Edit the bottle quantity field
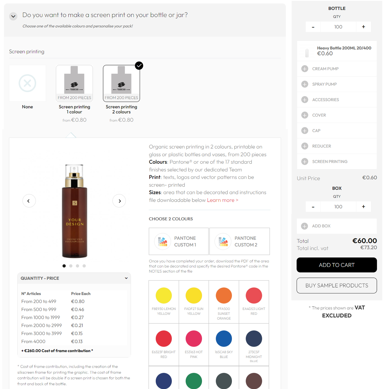 pyautogui.click(x=338, y=27)
